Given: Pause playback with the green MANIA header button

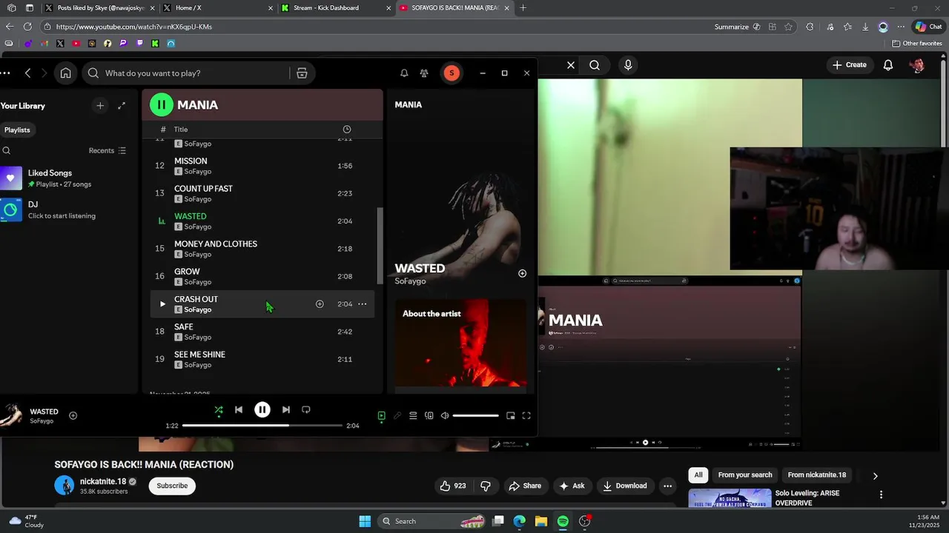Looking at the screenshot, I should 162,105.
